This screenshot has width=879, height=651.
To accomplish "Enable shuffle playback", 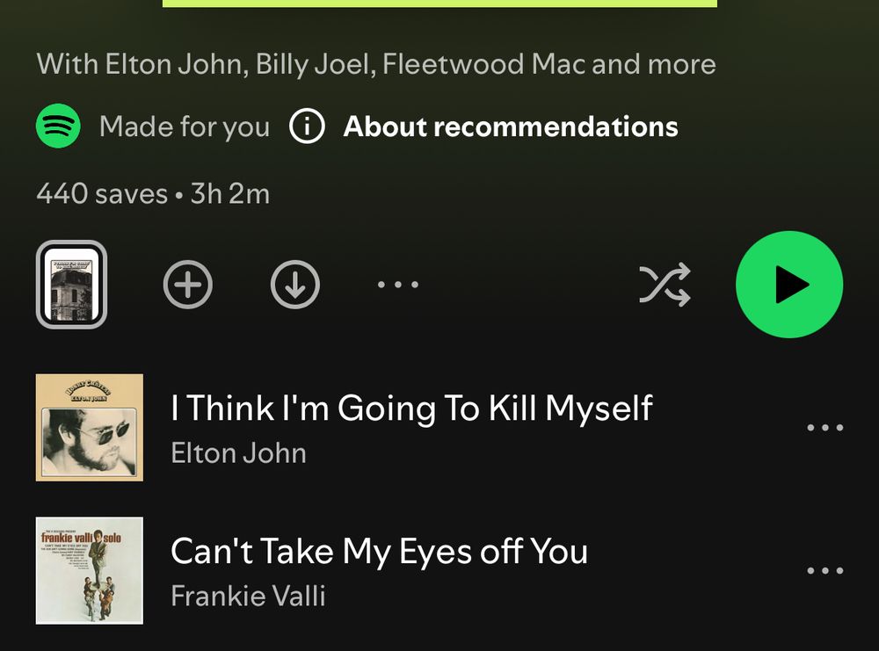I will coord(666,284).
